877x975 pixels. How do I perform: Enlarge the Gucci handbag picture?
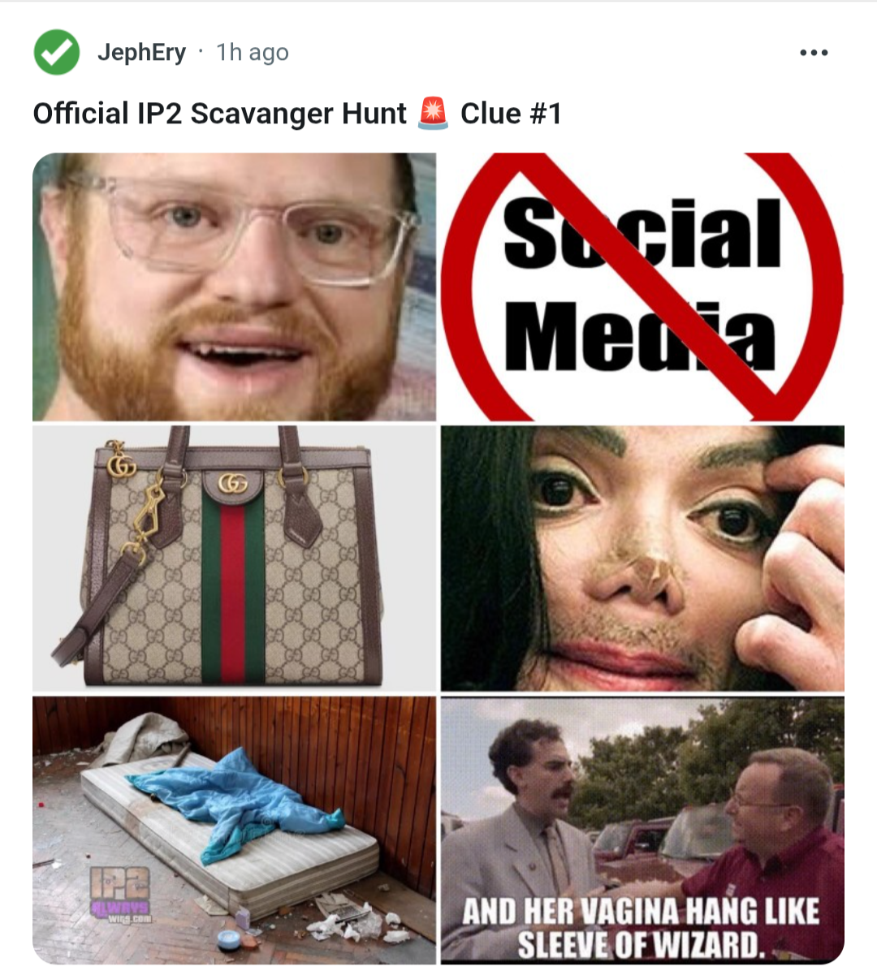point(234,558)
